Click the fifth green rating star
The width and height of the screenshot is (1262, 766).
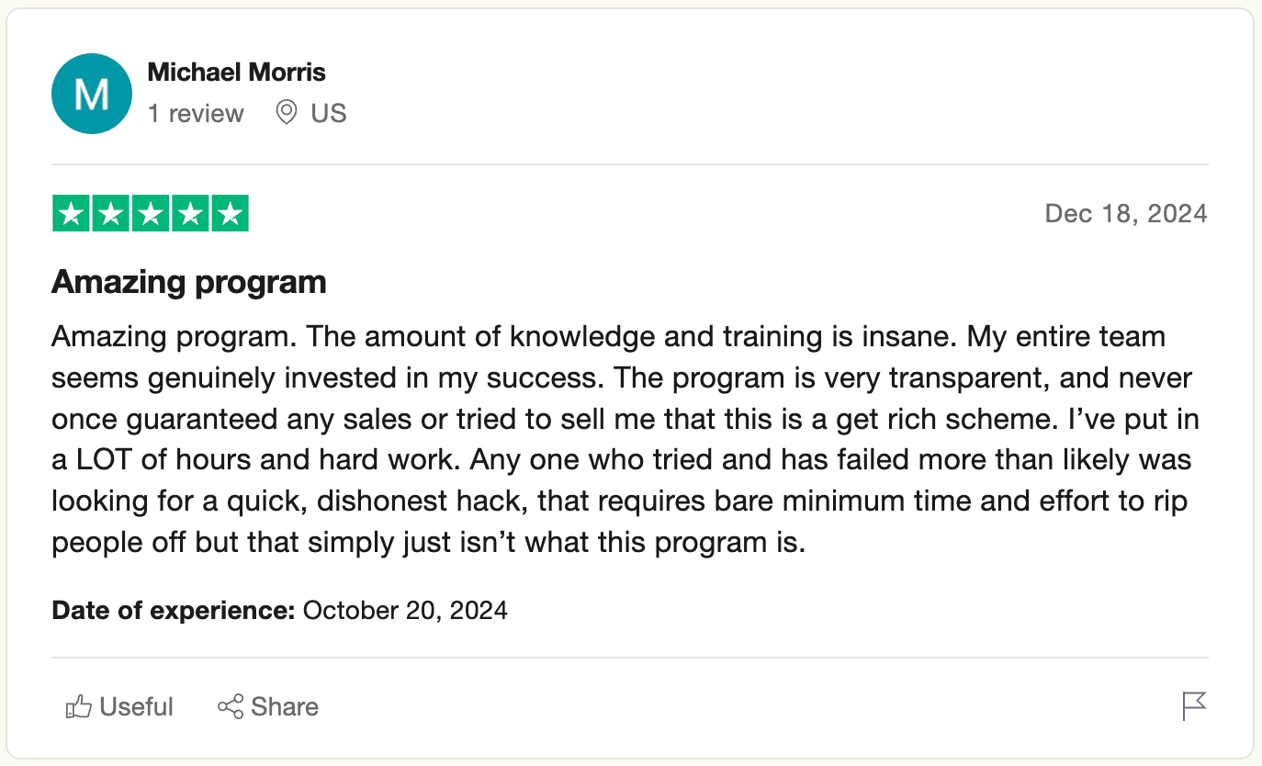point(230,214)
